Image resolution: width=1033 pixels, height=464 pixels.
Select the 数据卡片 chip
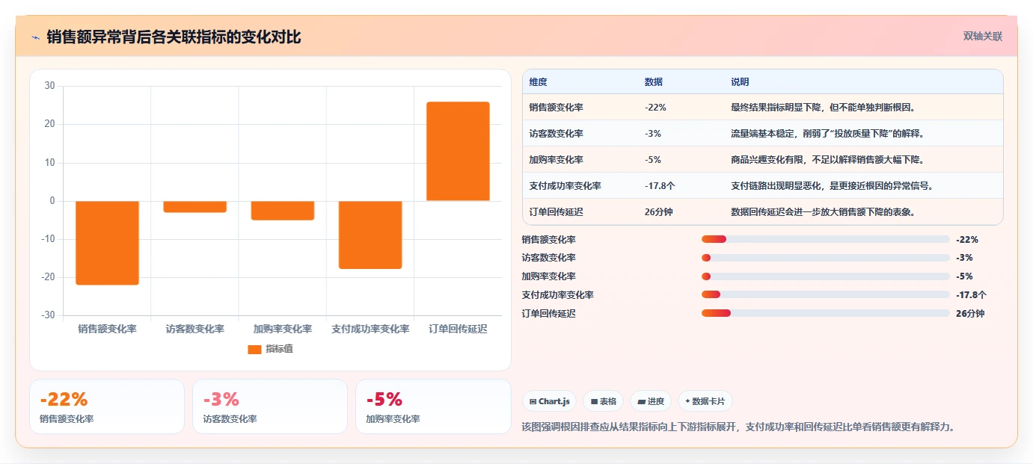705,401
